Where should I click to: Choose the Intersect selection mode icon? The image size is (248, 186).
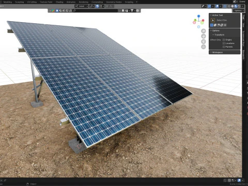225,25
